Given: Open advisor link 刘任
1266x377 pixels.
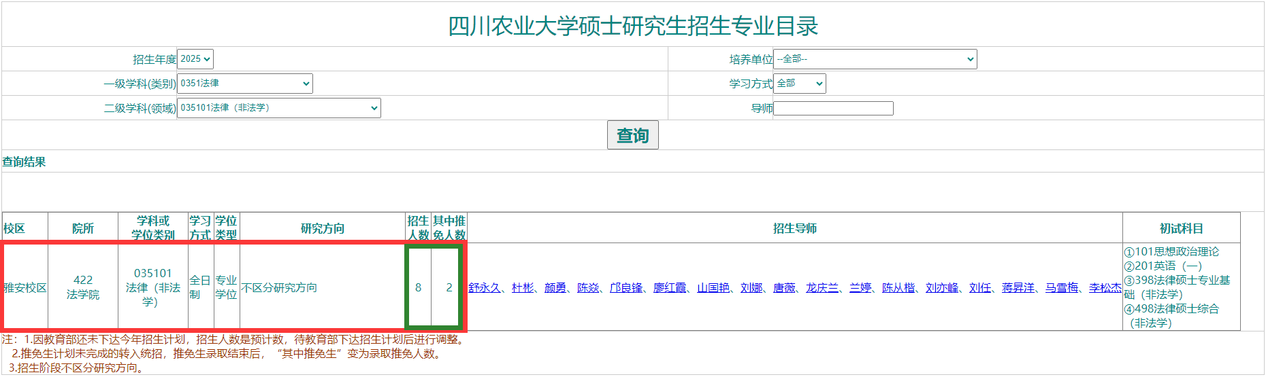Looking at the screenshot, I should coord(980,287).
